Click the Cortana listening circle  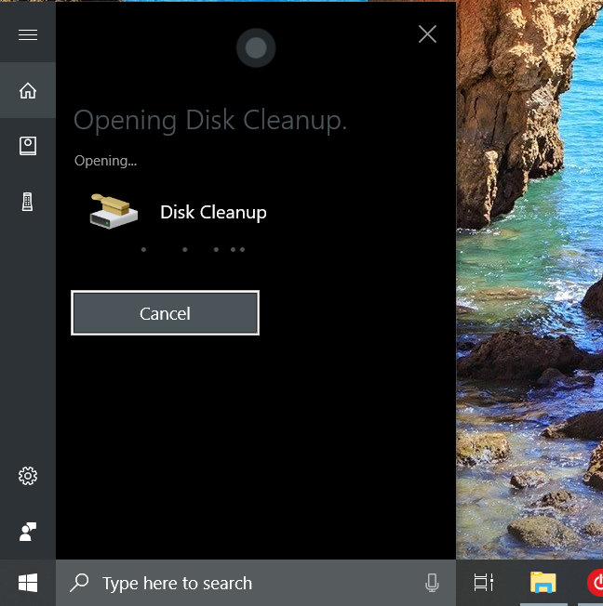pos(256,48)
